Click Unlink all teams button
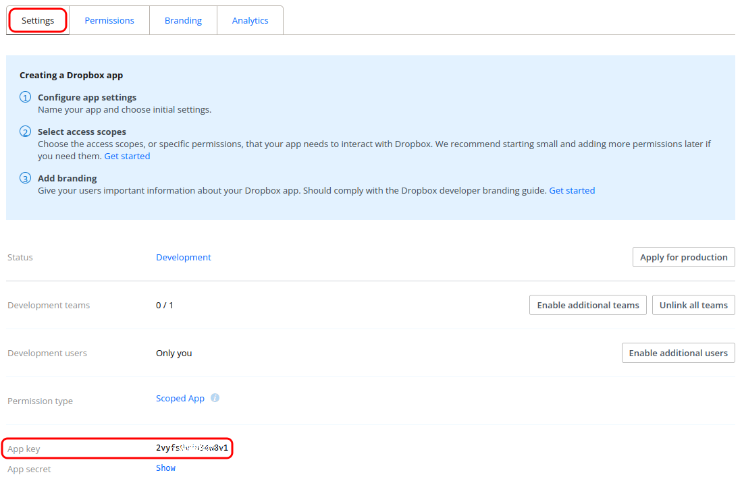The width and height of the screenshot is (742, 481). (x=693, y=305)
